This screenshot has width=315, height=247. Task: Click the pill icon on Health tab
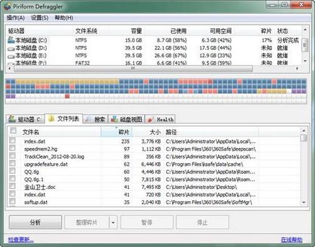tap(151, 119)
